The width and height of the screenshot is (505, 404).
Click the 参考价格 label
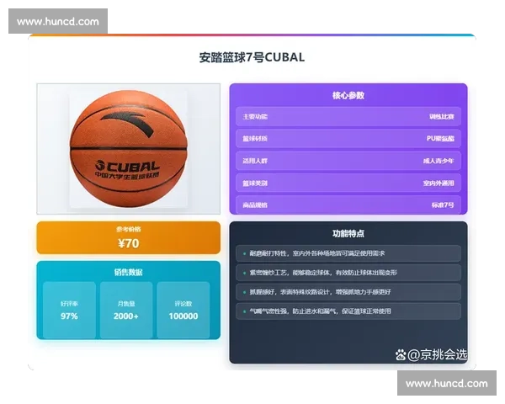(x=129, y=230)
